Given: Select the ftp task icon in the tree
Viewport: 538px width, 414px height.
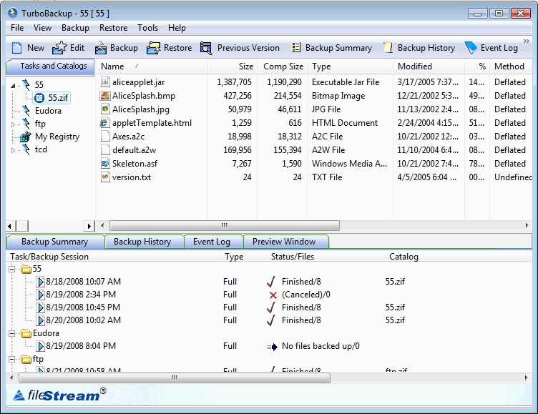Looking at the screenshot, I should coord(26,124).
